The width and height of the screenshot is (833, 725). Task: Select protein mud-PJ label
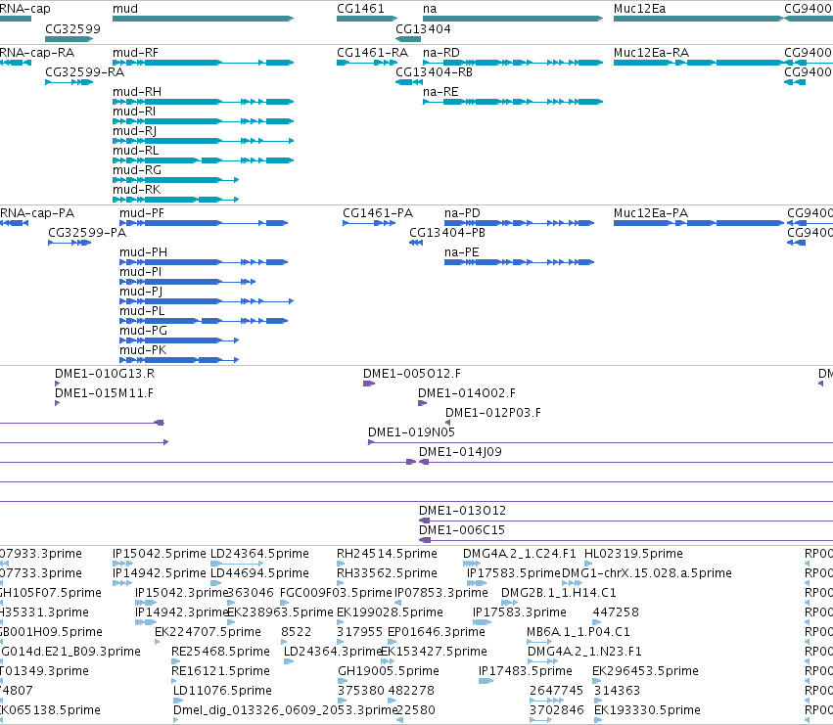(x=141, y=292)
